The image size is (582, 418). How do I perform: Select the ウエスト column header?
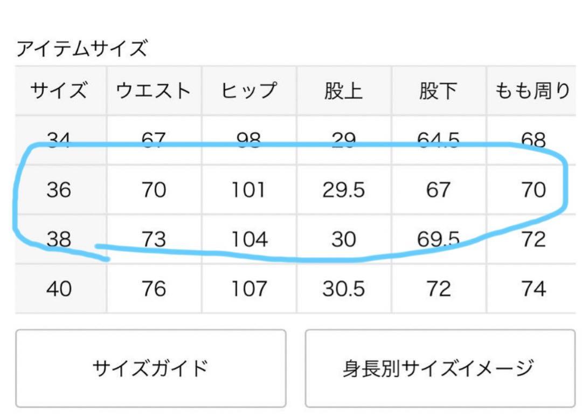(154, 91)
